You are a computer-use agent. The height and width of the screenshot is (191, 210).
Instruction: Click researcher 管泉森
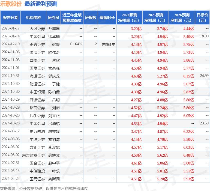click(x=54, y=68)
